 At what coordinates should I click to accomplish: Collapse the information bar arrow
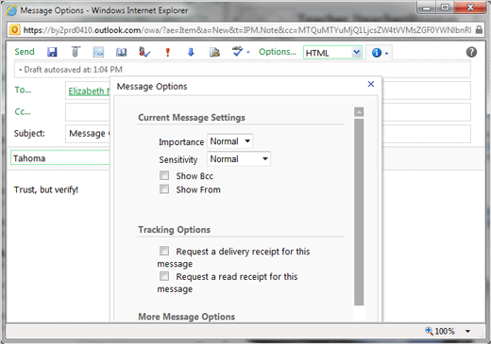(x=387, y=54)
